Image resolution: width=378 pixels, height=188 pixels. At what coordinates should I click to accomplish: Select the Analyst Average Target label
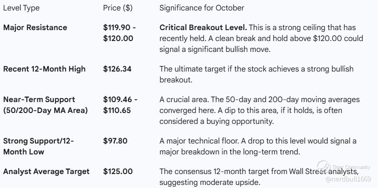pos(46,171)
